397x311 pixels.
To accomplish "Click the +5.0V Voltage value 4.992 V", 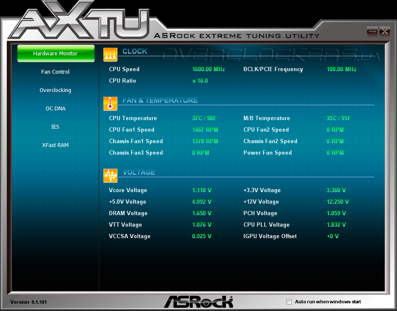I will (x=202, y=202).
